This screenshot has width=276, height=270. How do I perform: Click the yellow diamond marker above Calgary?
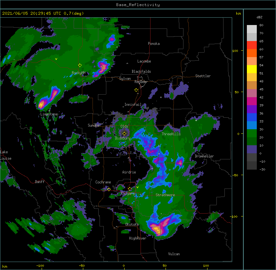pos(130,189)
